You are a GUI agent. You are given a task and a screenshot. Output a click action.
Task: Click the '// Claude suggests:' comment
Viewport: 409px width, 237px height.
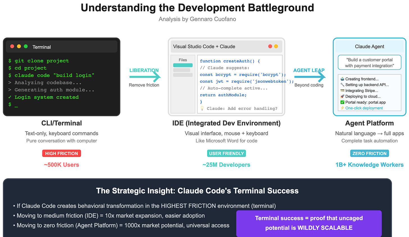224,68
